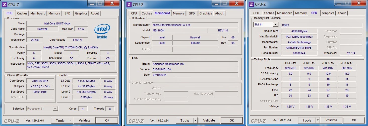Click the Week/Year value 12 / 14
368x126 pixels.
351,53
